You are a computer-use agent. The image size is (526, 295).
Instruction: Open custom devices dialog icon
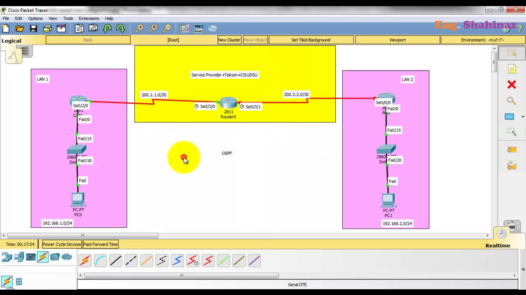198,28
